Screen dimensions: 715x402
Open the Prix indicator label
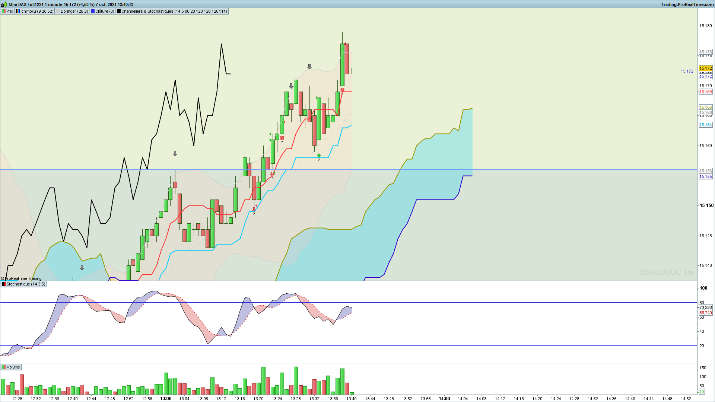tap(7, 11)
